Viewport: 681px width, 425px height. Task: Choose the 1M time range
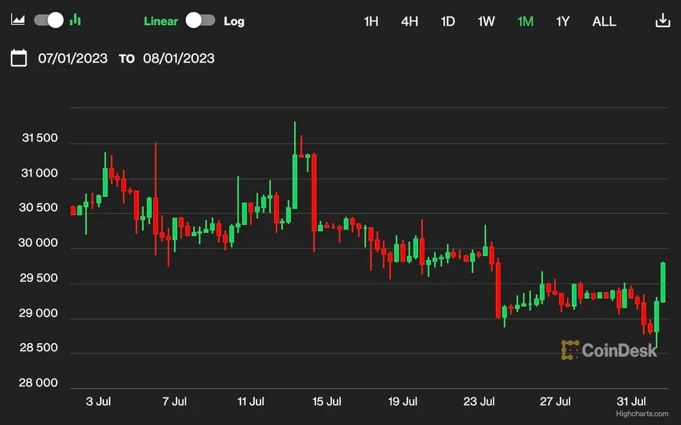[x=525, y=21]
